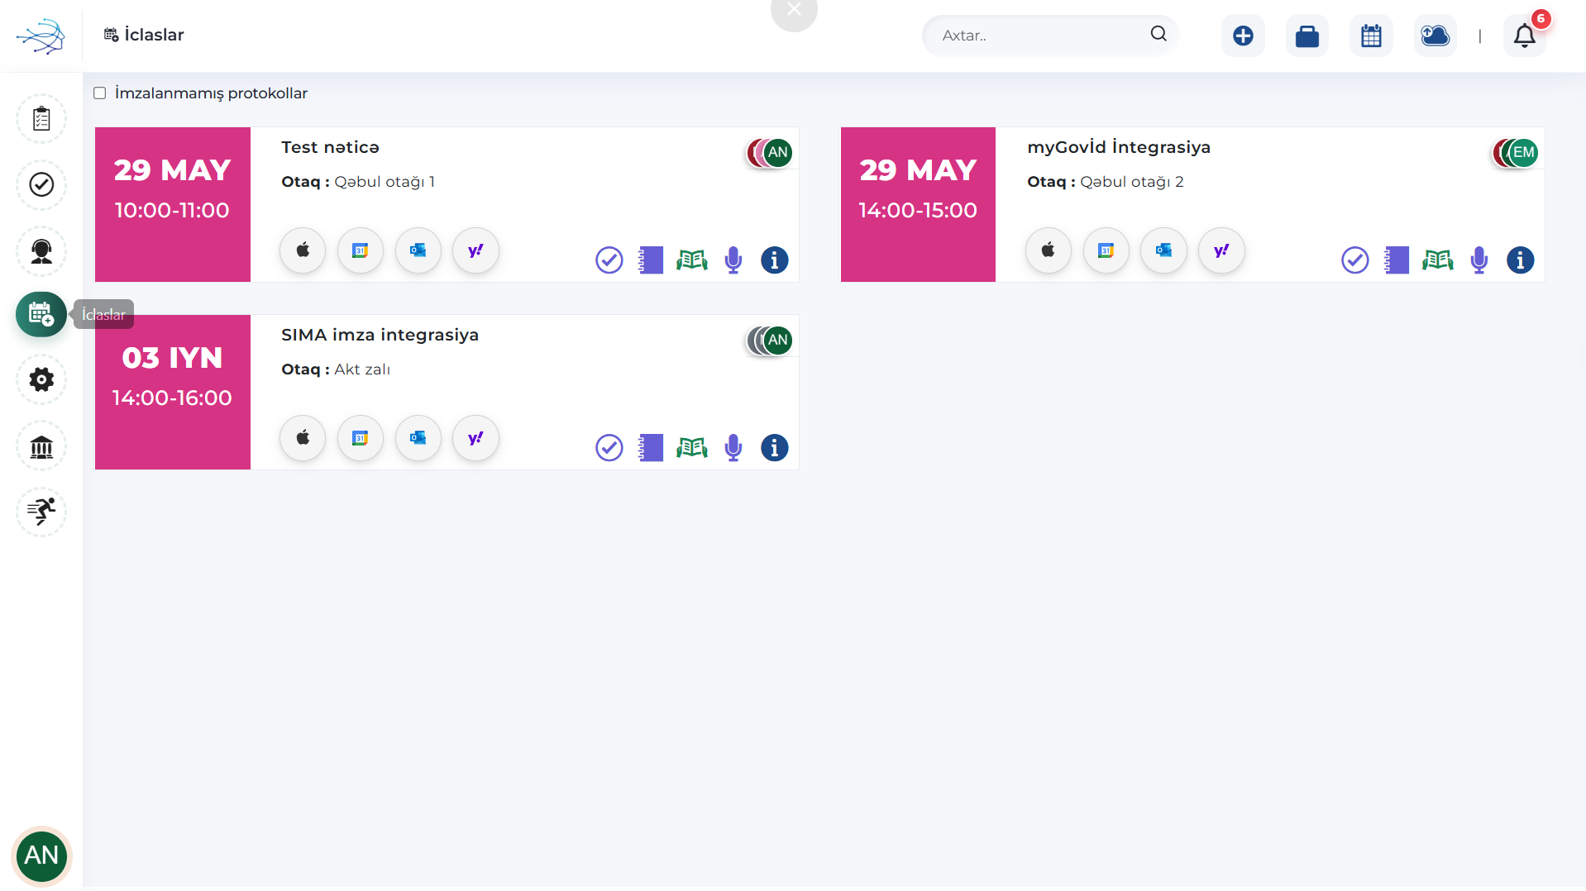
Task: Add SIMA imza inteqrasiya to Apple calendar
Action: (x=303, y=438)
